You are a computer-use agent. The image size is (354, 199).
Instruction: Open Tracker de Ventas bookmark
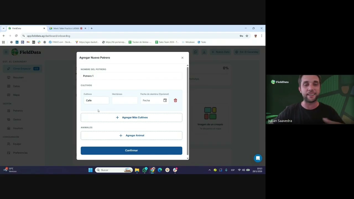tap(140, 42)
